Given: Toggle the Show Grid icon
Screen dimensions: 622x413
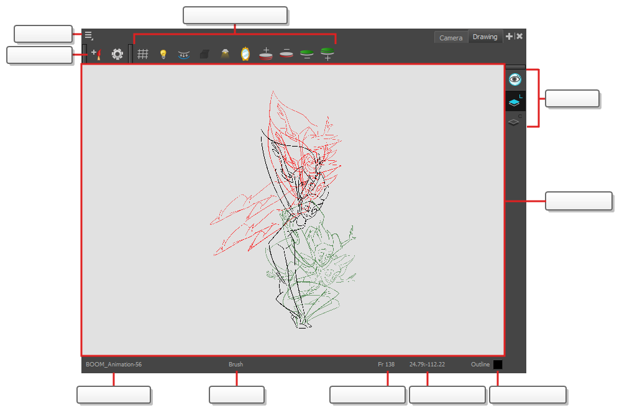Looking at the screenshot, I should [142, 54].
